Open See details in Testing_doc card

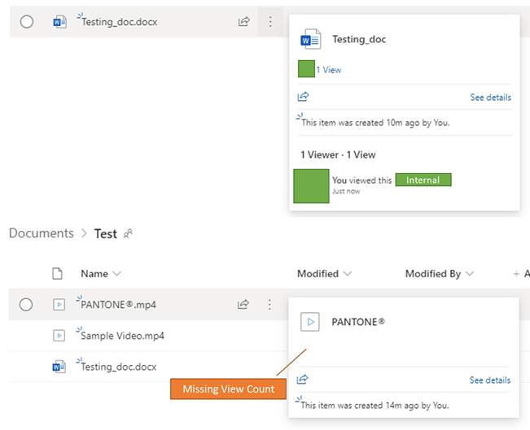click(490, 98)
